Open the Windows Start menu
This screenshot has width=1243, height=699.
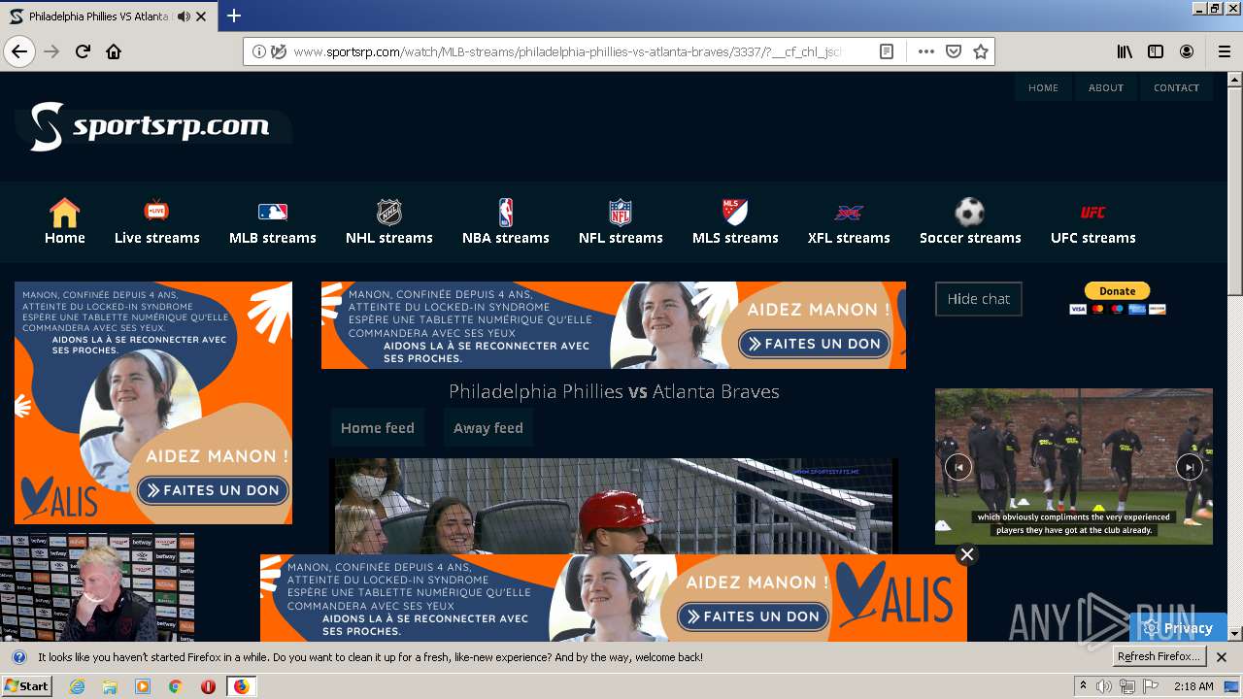click(26, 686)
